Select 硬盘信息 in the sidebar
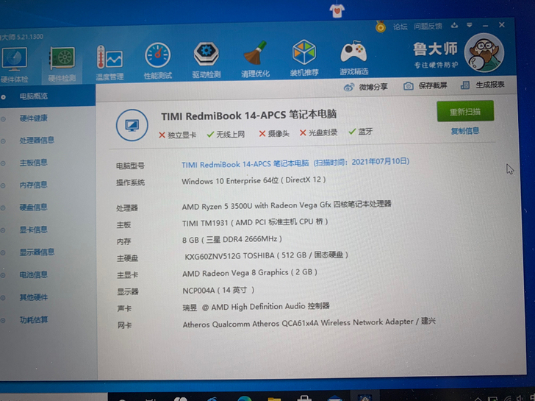 click(x=34, y=207)
